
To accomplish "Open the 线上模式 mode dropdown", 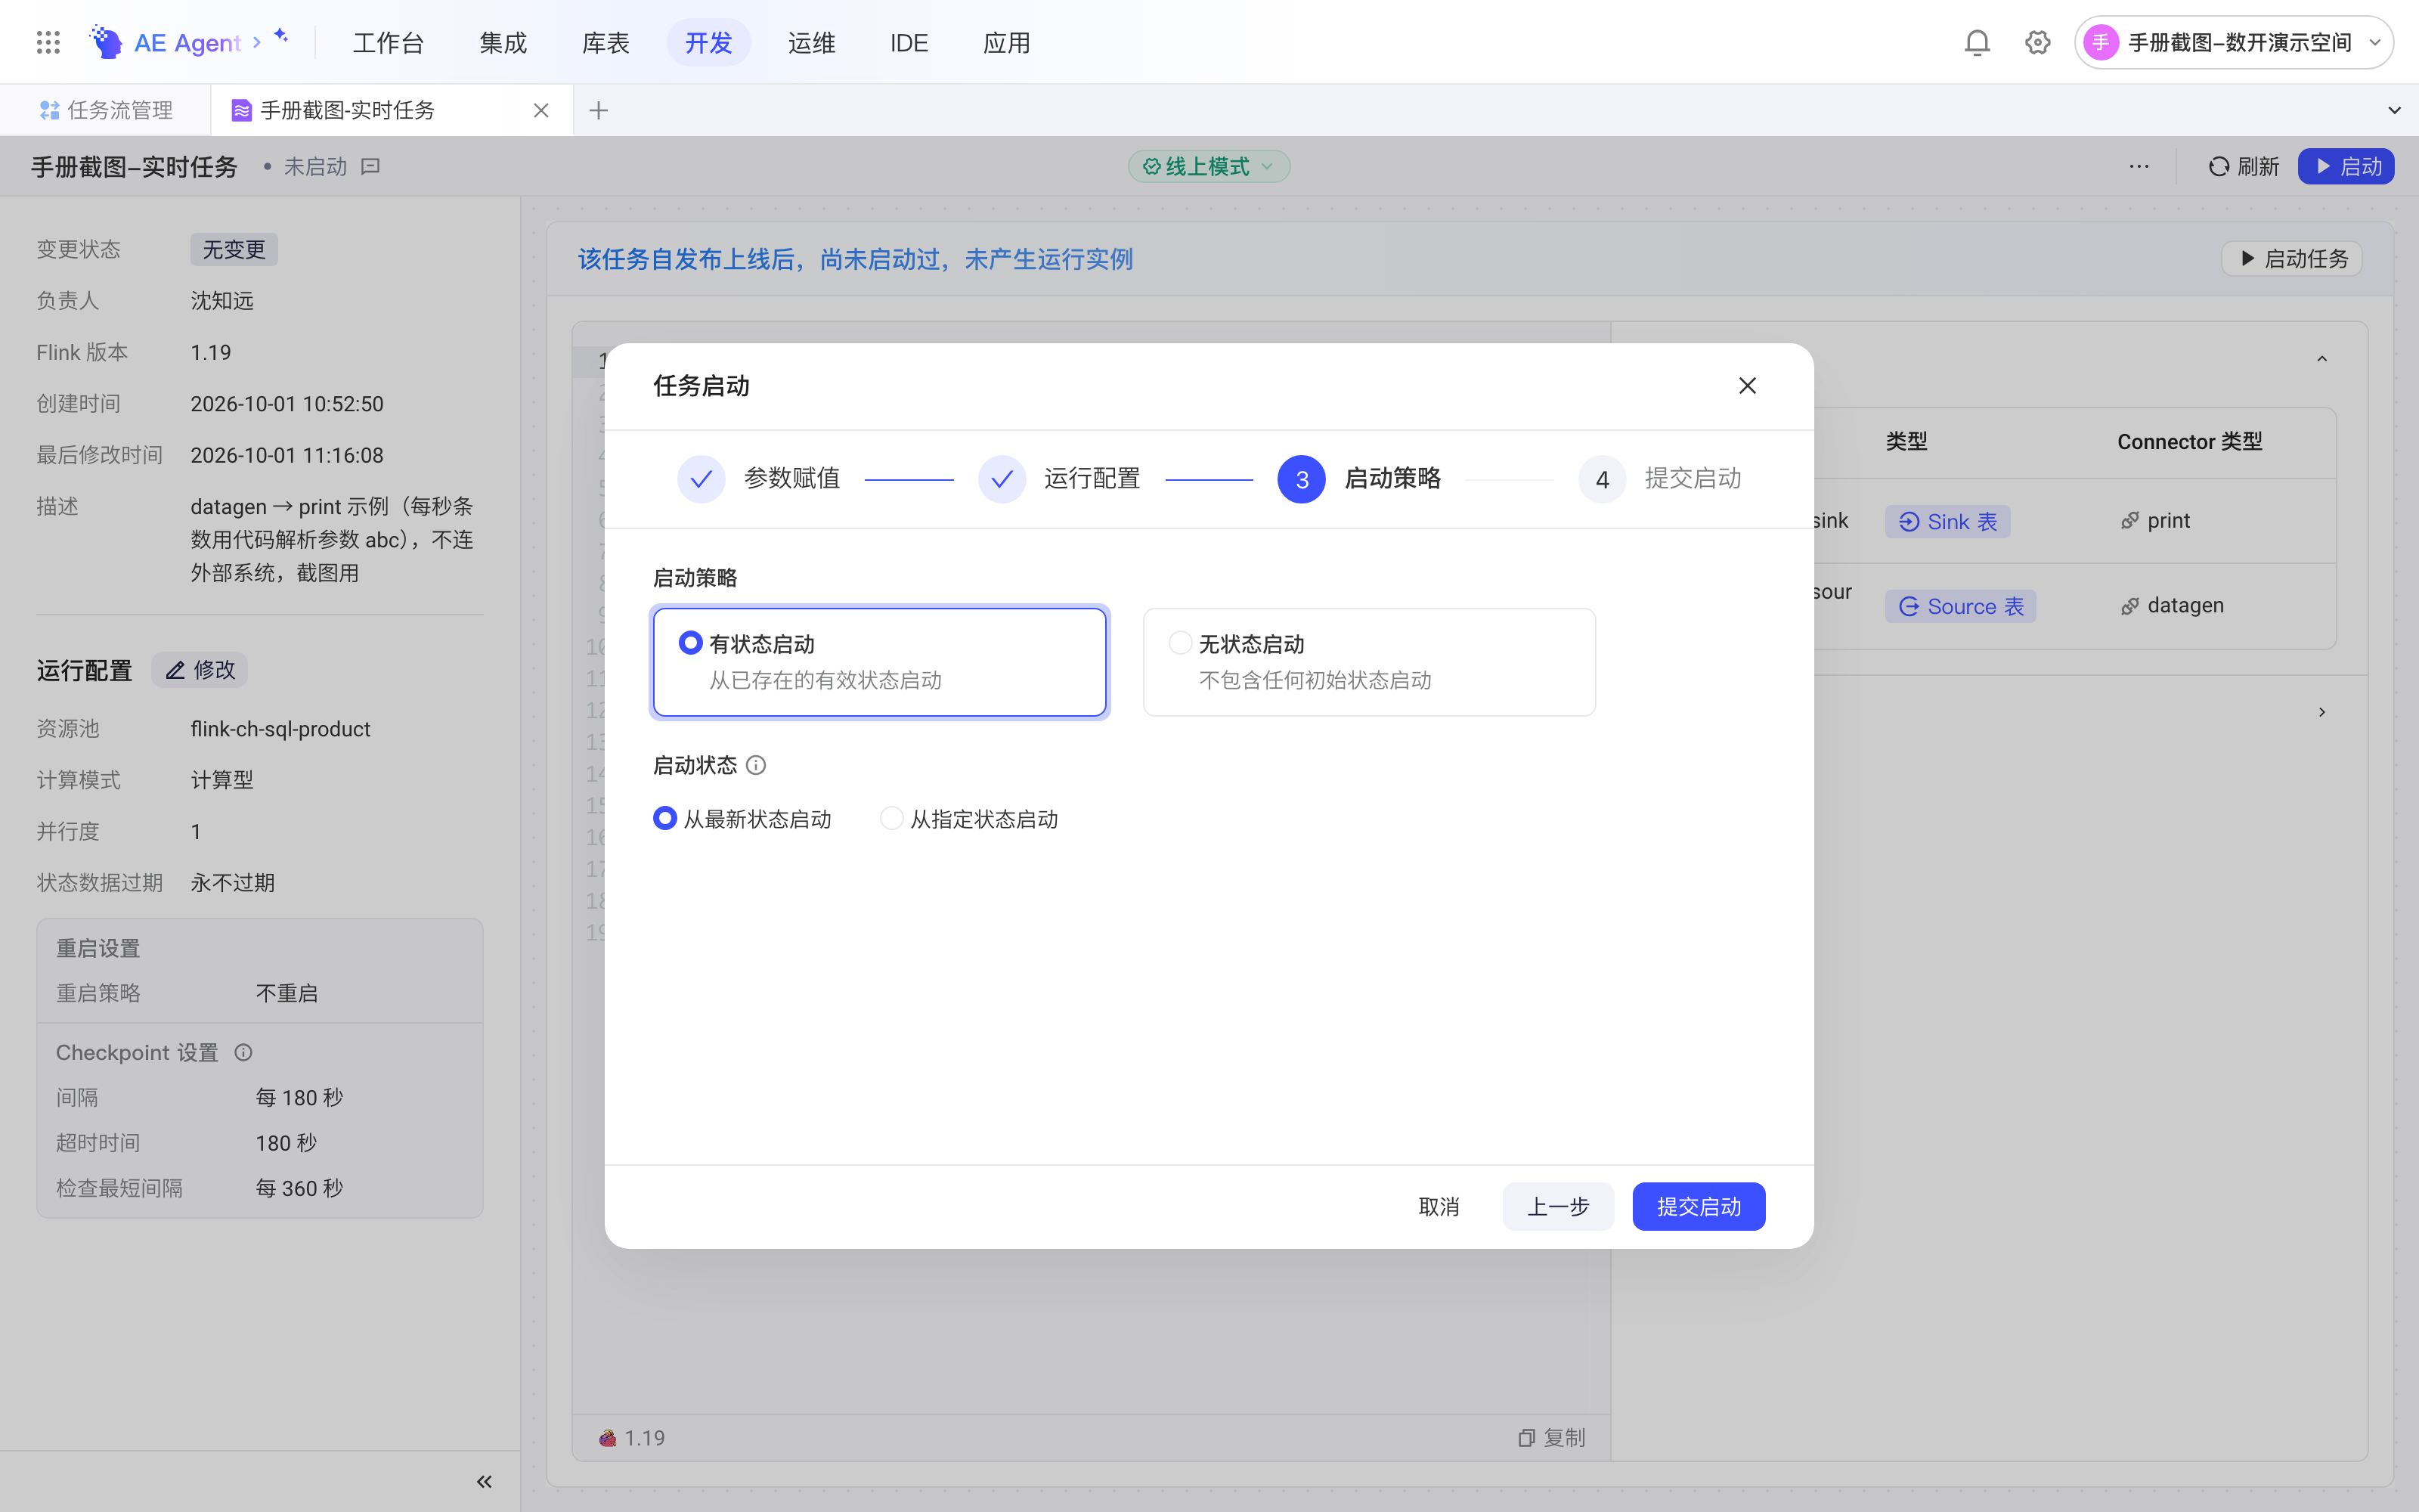I will pyautogui.click(x=1209, y=166).
